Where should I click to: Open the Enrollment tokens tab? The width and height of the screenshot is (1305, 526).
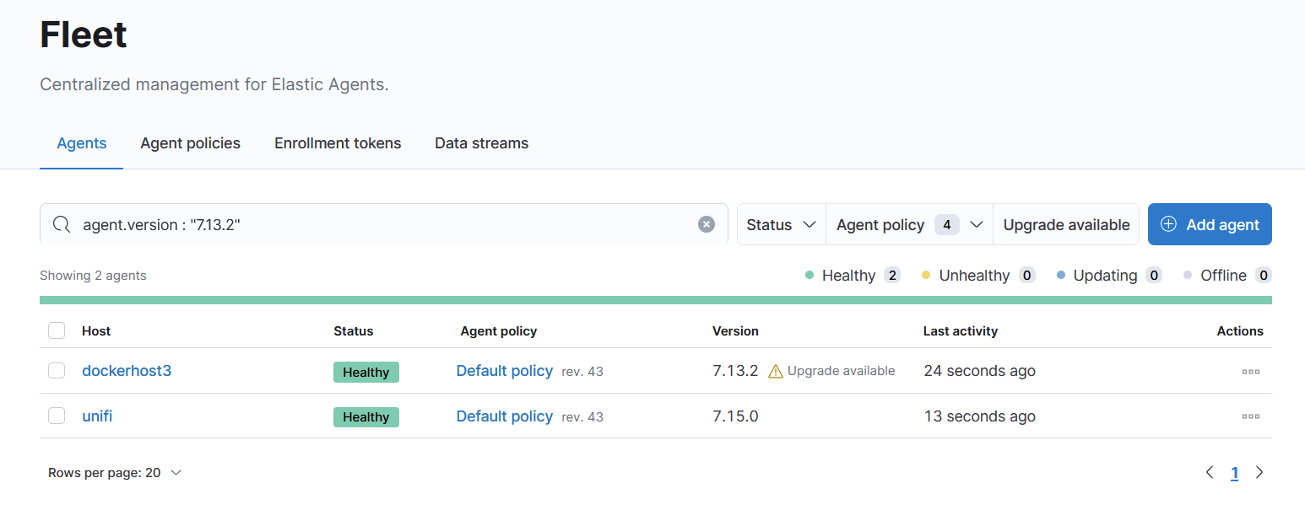click(338, 142)
